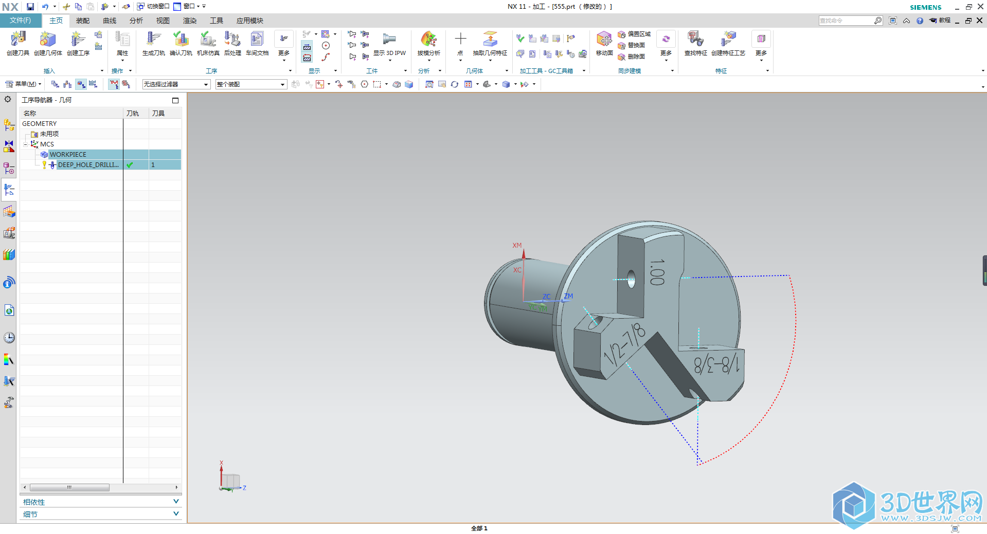
Task: Click 偏置区域 (Offset Region) command
Action: tap(634, 34)
